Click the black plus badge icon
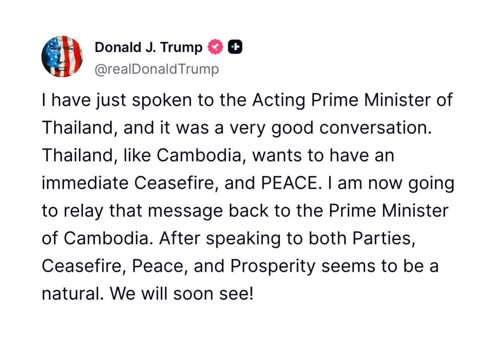This screenshot has height=338, width=490. 235,47
